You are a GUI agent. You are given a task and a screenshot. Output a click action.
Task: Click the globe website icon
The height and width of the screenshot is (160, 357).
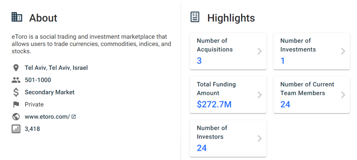point(16,117)
